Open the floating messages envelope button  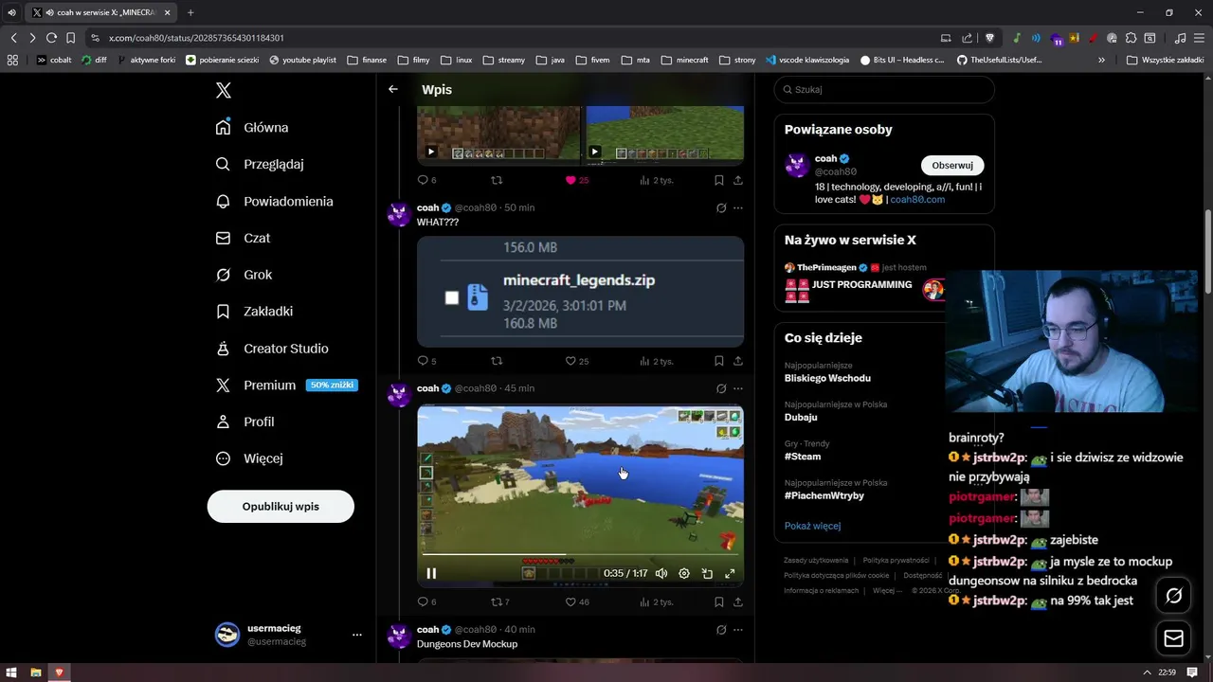point(1173,638)
